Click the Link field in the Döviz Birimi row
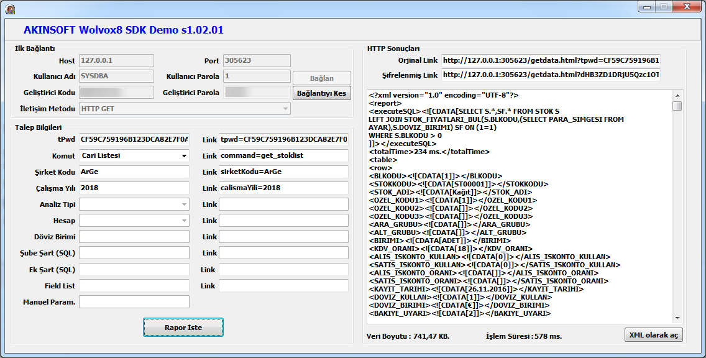Image resolution: width=706 pixels, height=358 pixels. click(283, 237)
